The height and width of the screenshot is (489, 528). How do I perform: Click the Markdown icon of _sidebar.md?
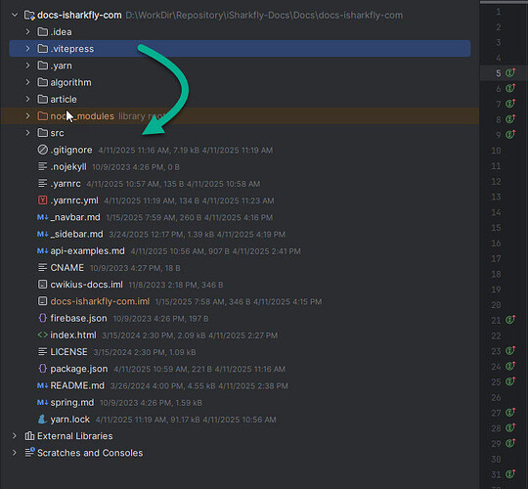coord(42,234)
